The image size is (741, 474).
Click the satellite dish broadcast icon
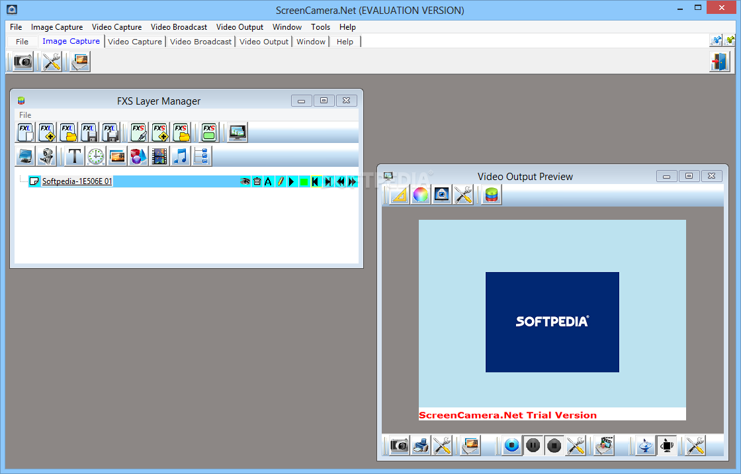[645, 445]
